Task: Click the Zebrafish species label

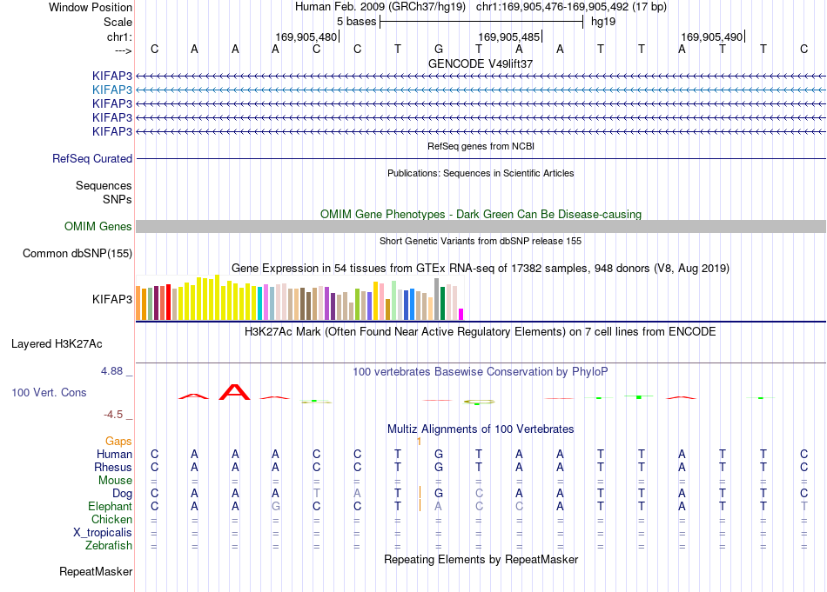Action: (109, 546)
